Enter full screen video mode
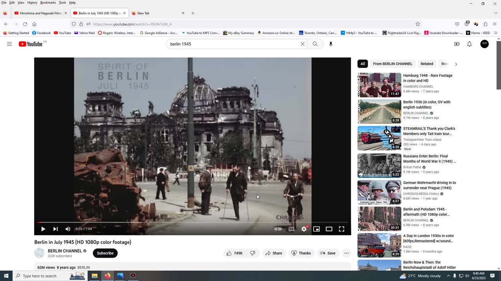 pyautogui.click(x=342, y=229)
